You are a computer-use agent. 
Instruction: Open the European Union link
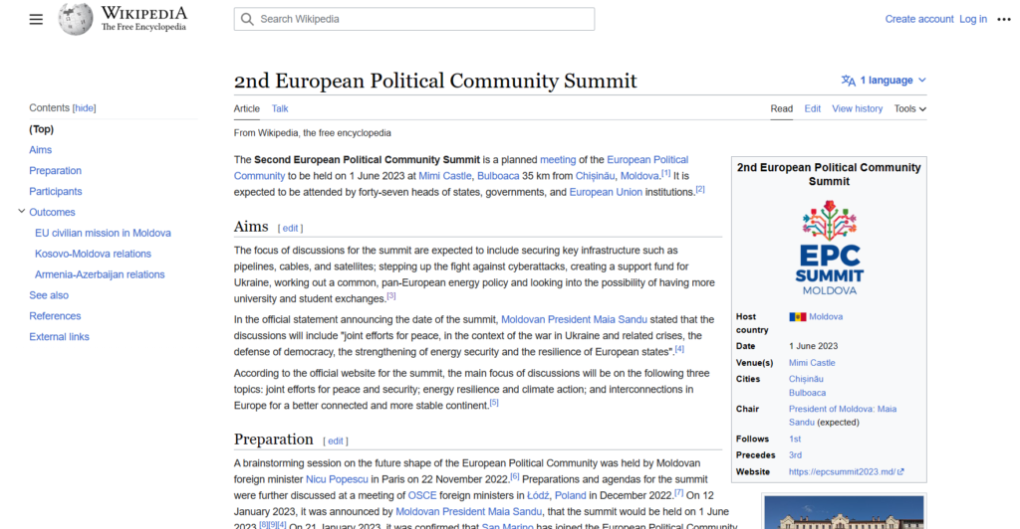(606, 192)
